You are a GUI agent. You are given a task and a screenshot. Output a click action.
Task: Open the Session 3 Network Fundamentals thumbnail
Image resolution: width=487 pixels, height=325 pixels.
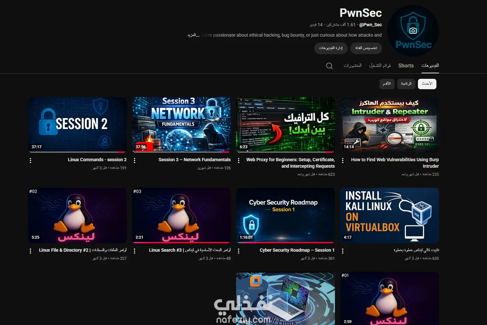click(181, 125)
